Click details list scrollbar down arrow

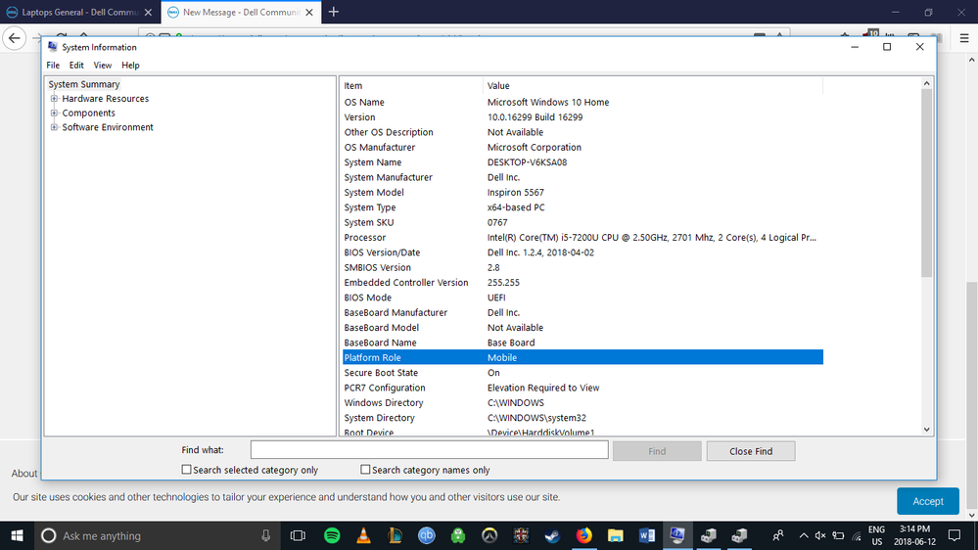tap(926, 429)
